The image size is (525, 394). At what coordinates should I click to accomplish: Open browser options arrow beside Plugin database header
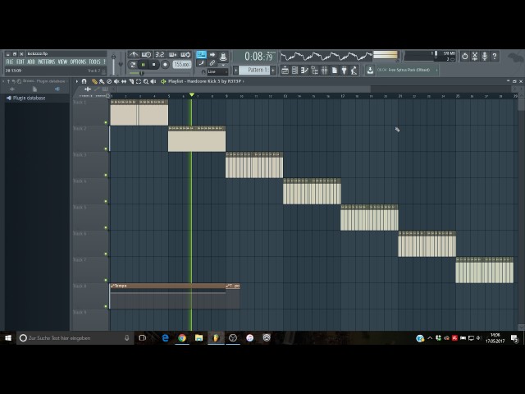(3, 81)
